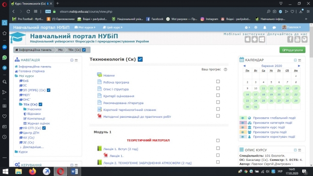Click the graduation cap portal logo
The height and width of the screenshot is (176, 313).
18,38
